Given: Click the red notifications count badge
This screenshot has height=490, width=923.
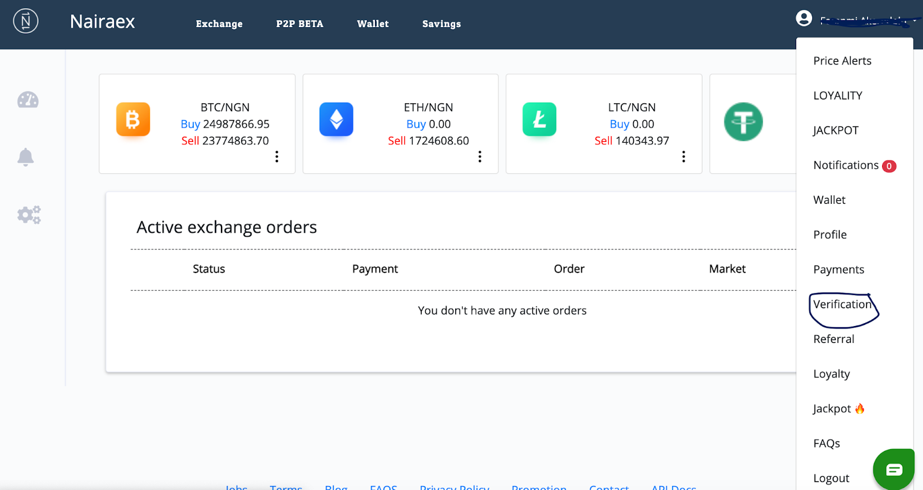Looking at the screenshot, I should tap(889, 166).
